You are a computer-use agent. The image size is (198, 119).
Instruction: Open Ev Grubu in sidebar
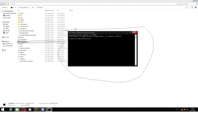pos(7,37)
